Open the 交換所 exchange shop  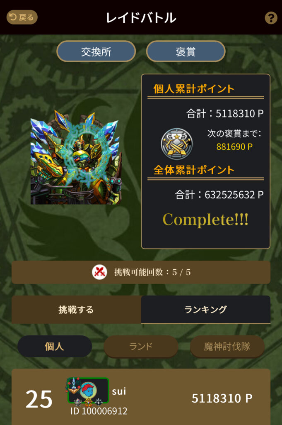pos(96,51)
